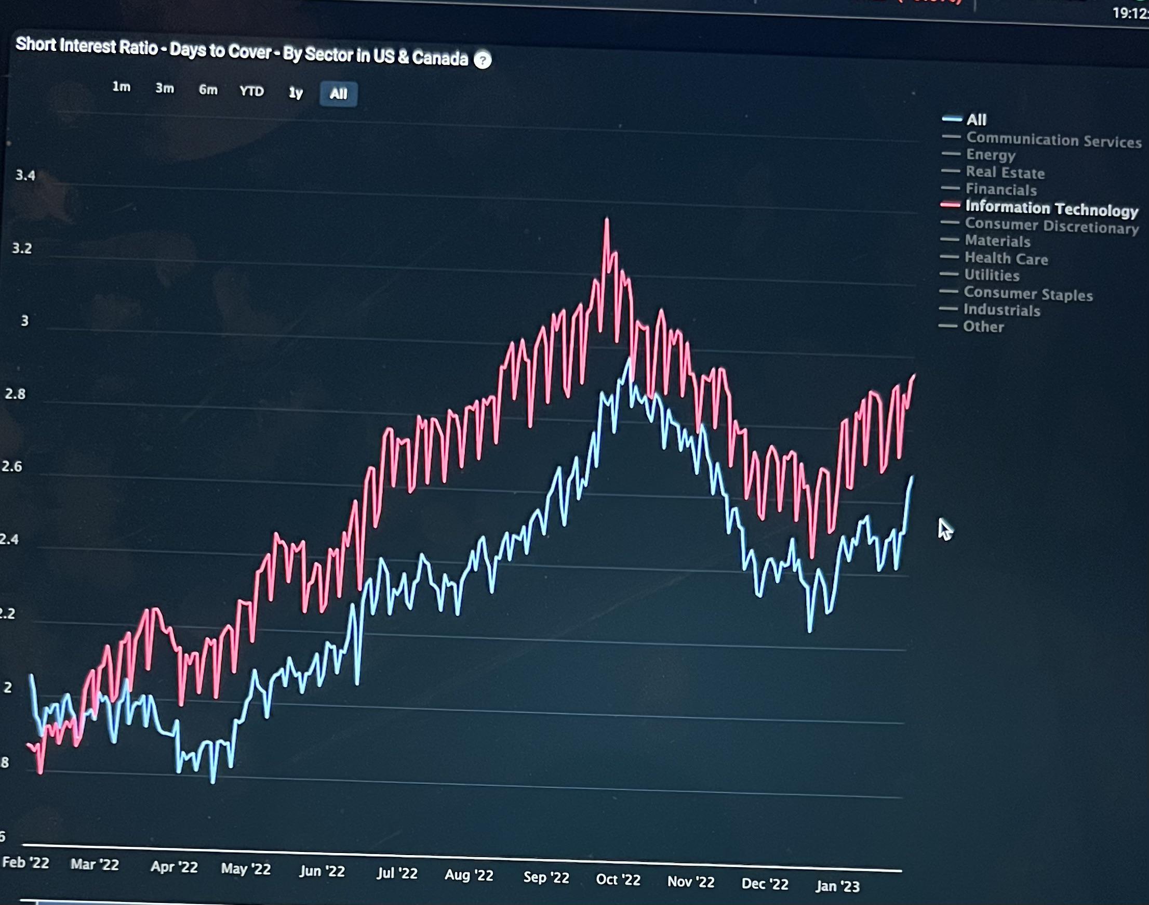Toggle the All series in legend
This screenshot has height=905, width=1149.
(x=976, y=120)
